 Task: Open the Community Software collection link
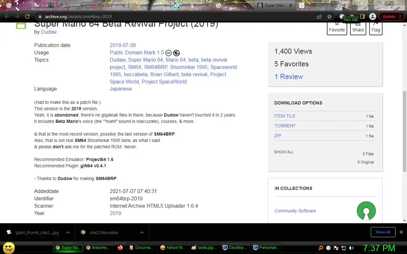click(x=295, y=211)
